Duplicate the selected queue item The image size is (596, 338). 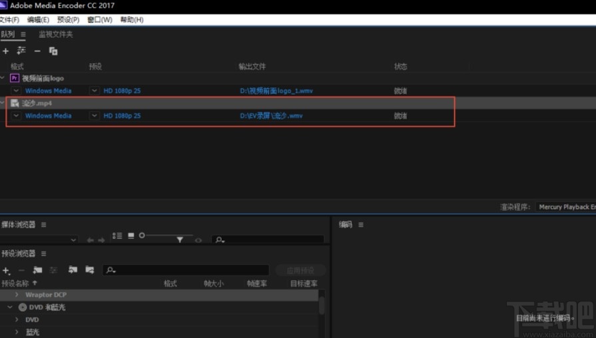(x=53, y=51)
